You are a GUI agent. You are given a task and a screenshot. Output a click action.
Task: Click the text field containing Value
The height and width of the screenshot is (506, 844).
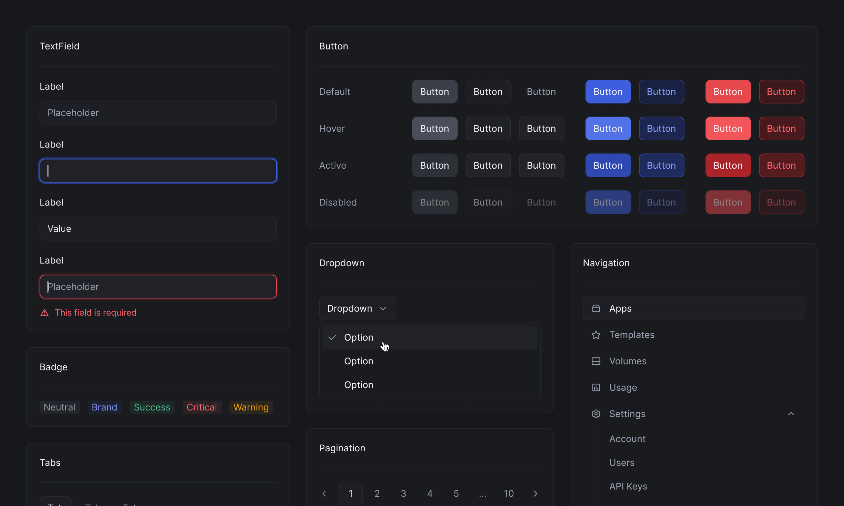tap(158, 228)
